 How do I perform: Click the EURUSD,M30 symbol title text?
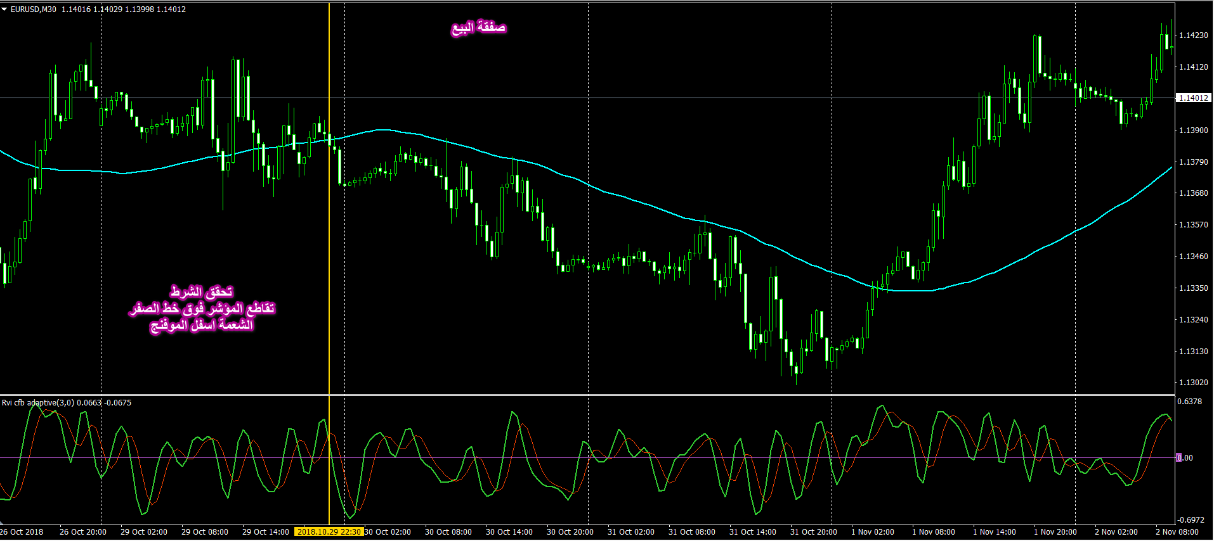[x=33, y=10]
